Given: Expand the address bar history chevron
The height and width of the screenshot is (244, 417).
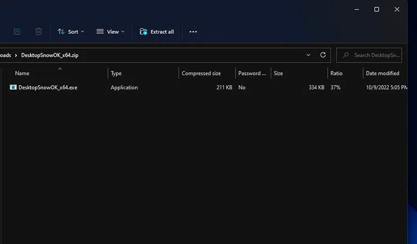Looking at the screenshot, I should pyautogui.click(x=308, y=55).
